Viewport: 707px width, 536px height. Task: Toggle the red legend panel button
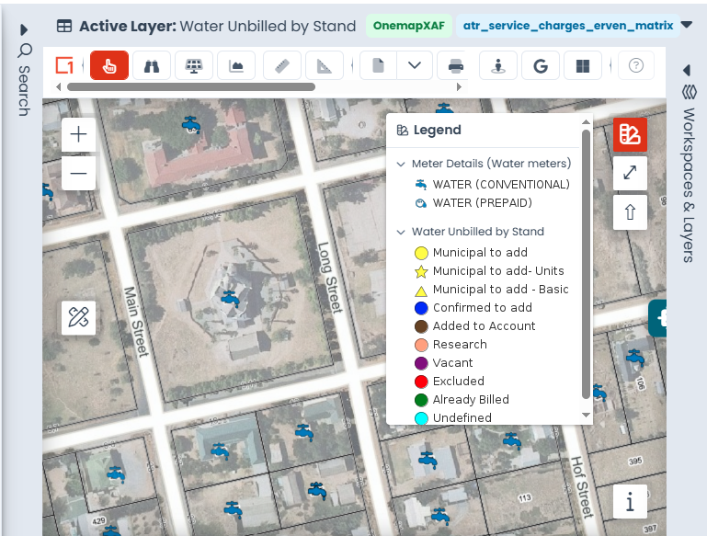point(630,134)
